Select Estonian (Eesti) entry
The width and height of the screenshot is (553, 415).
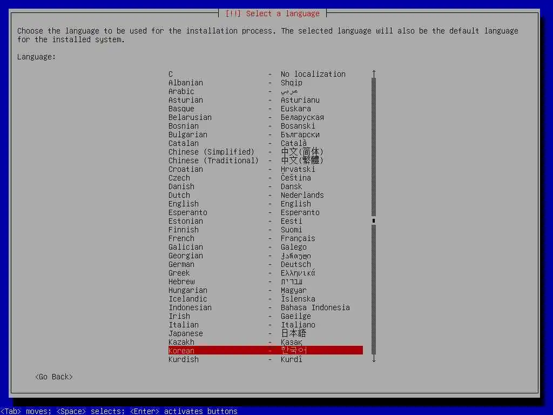[x=266, y=221]
